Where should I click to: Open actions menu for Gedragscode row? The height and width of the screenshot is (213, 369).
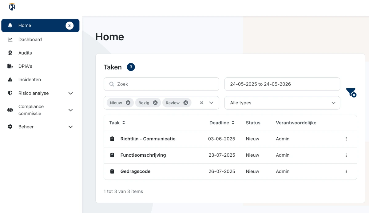346,171
